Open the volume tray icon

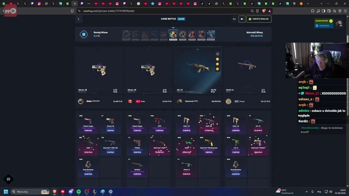coord(331,192)
